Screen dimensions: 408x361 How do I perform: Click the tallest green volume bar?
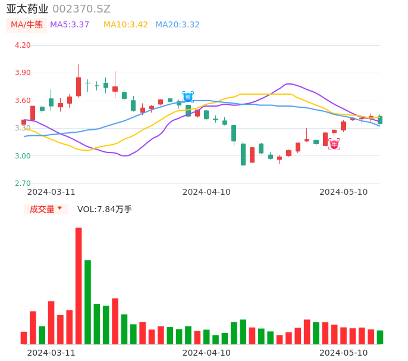(x=87, y=302)
